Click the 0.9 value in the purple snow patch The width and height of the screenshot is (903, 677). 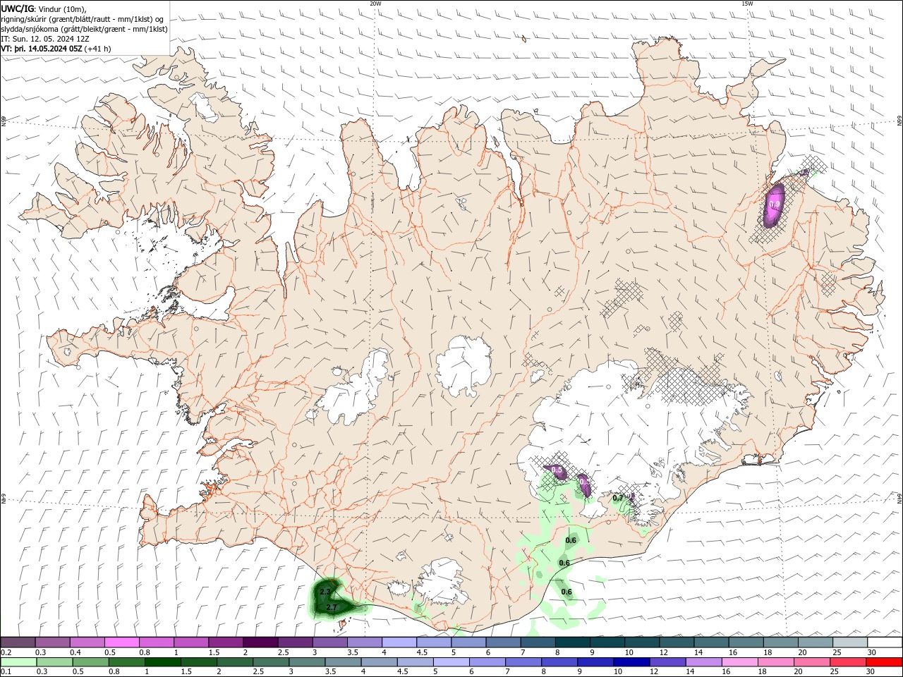click(775, 205)
